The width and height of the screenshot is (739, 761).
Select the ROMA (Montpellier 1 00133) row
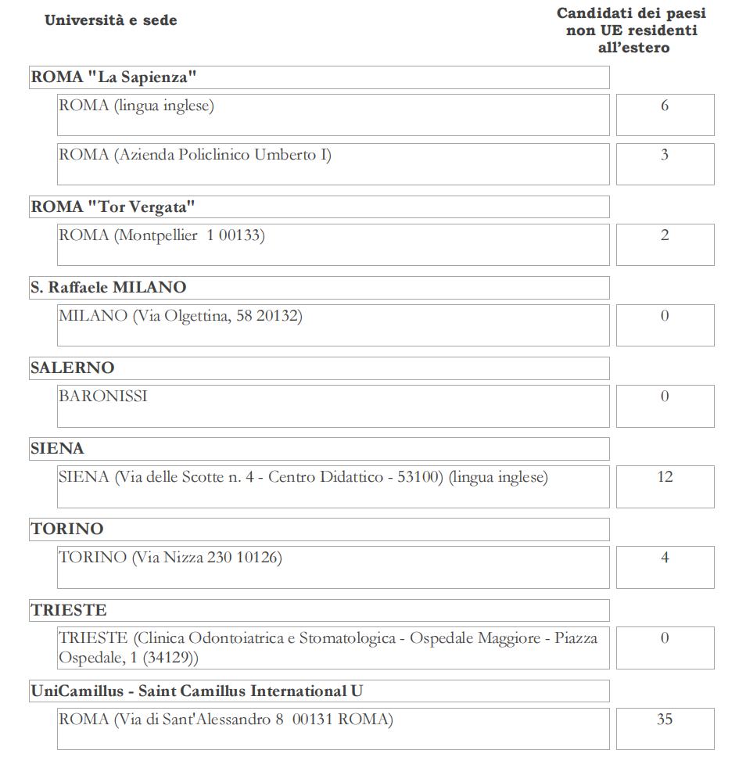(x=333, y=245)
